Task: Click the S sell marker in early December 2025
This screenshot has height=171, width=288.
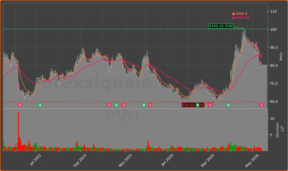Action: pos(150,105)
